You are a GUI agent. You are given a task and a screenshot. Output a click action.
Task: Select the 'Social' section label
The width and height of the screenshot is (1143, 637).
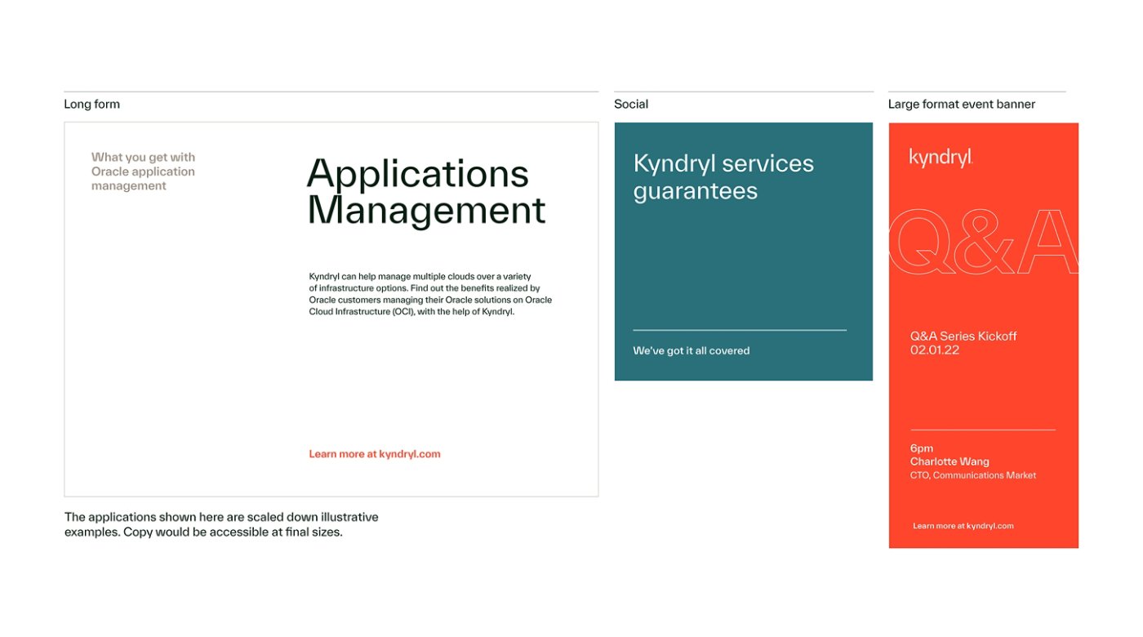click(631, 104)
